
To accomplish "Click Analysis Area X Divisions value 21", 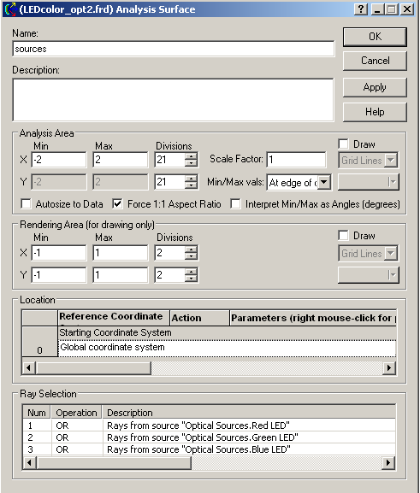I will 169,160.
